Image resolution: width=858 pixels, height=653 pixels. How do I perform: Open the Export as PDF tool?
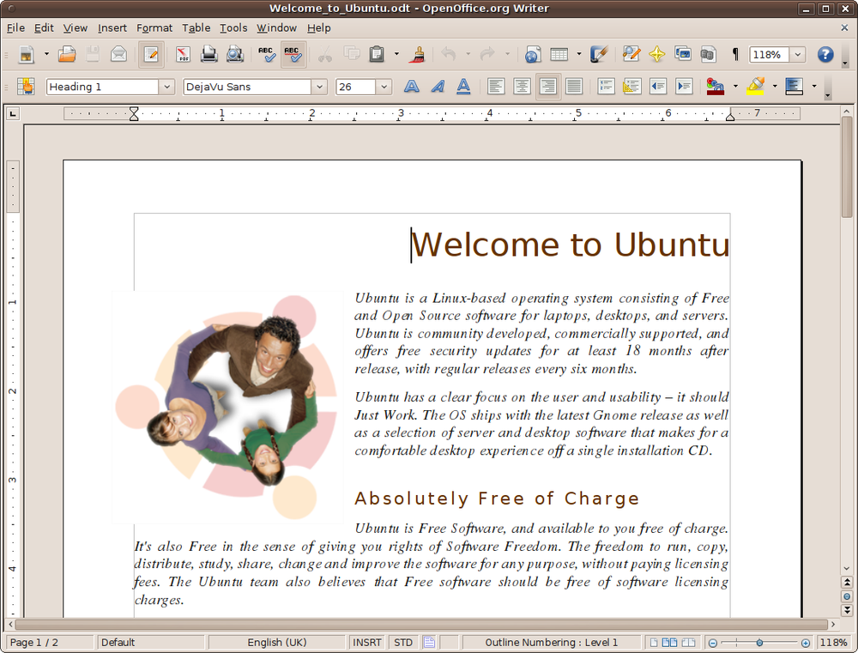182,54
